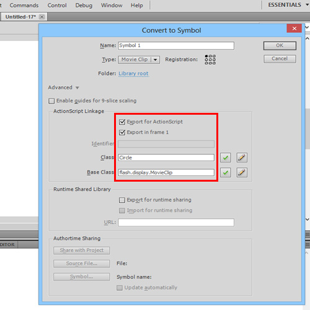The image size is (310, 310).
Task: Close the Untitled-17 document tab
Action: (x=42, y=17)
